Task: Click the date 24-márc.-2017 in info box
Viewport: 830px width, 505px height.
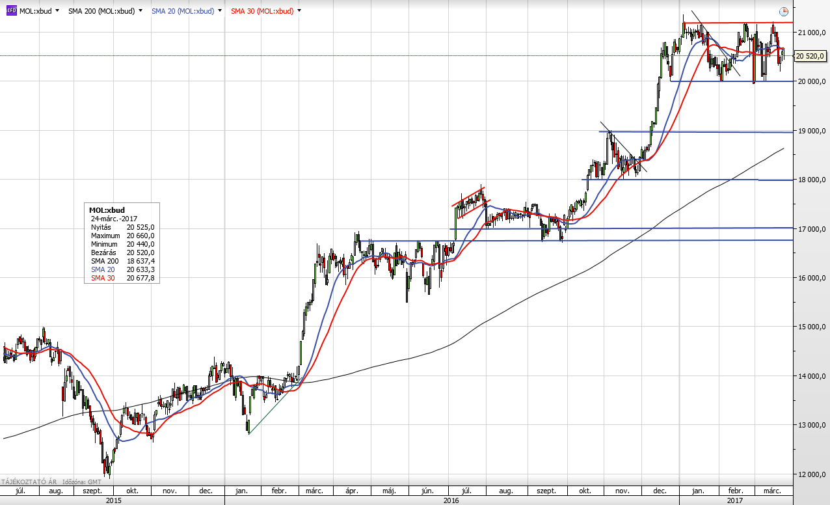Action: tap(114, 219)
